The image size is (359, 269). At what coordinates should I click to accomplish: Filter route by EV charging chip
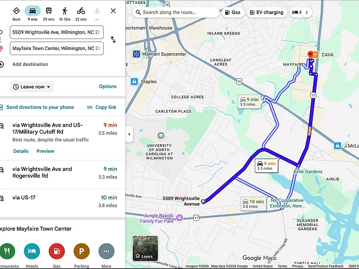(266, 12)
